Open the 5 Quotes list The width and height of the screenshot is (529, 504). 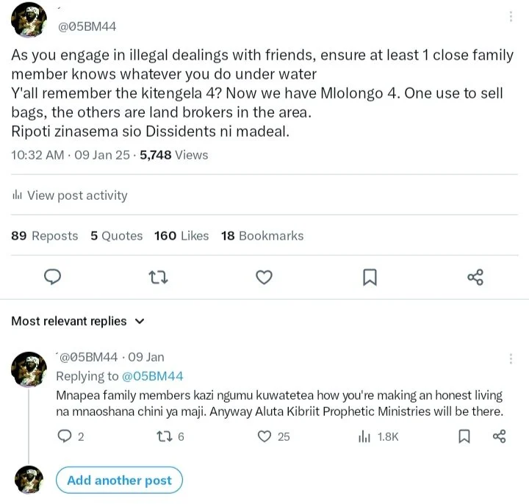pos(117,236)
